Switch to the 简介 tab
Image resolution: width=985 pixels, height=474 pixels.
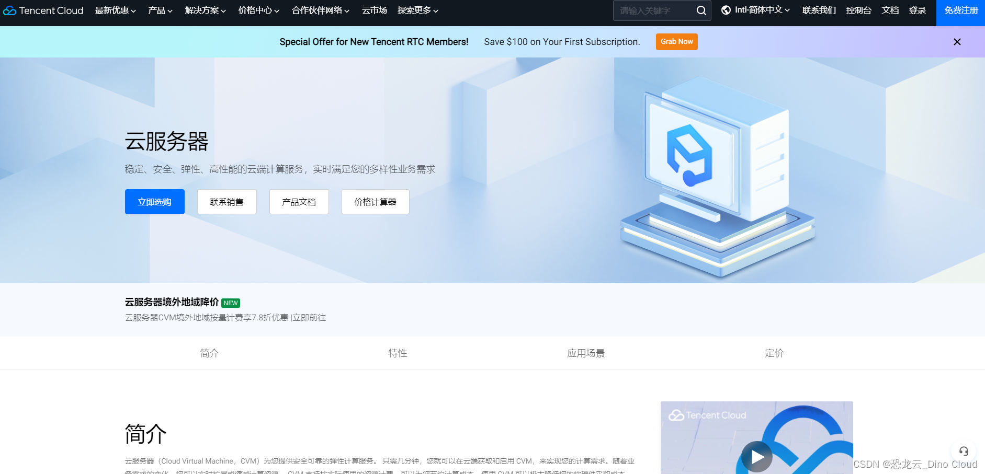209,353
